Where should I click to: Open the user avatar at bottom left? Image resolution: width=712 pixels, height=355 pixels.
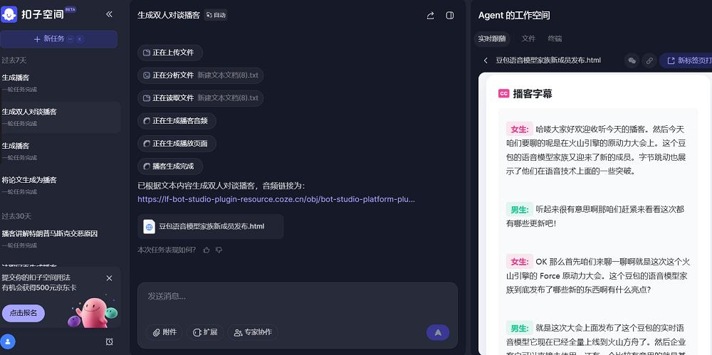point(9,341)
